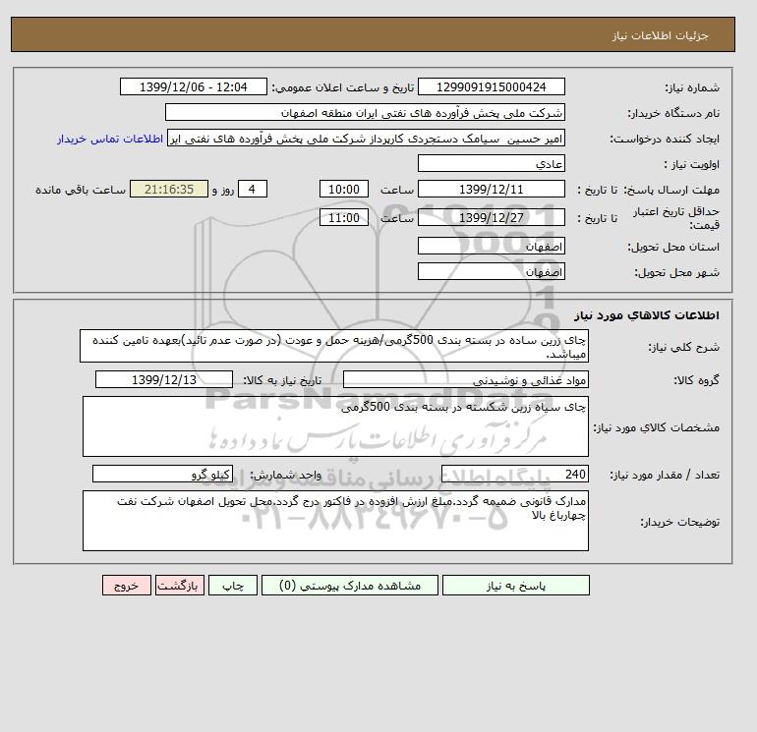Click the توضیحات خریدار label
757x732 pixels.
pyautogui.click(x=679, y=522)
